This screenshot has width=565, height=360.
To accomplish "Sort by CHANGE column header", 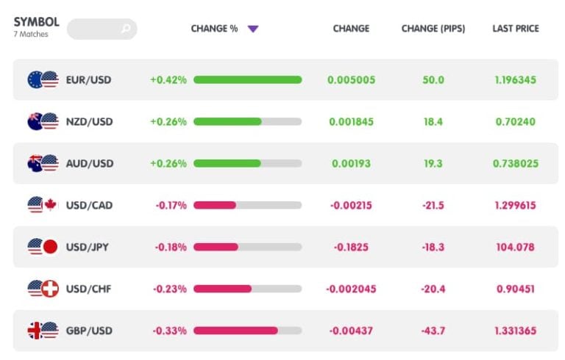I will pyautogui.click(x=351, y=29).
